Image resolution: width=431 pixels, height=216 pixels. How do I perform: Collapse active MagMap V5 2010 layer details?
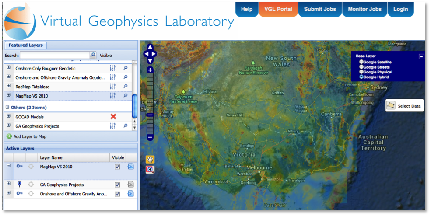tap(8, 166)
